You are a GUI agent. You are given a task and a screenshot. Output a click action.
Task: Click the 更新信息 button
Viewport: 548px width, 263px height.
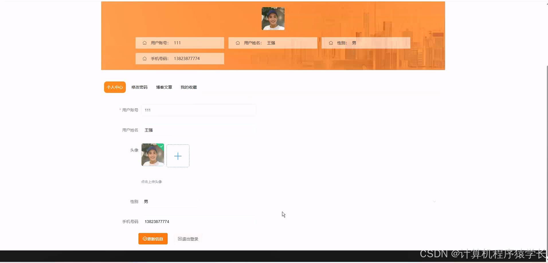pyautogui.click(x=153, y=239)
